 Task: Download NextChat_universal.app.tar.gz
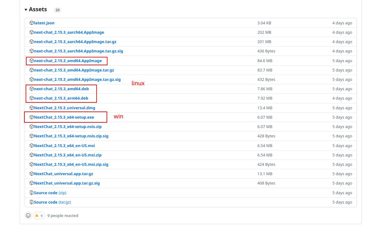[x=63, y=174]
